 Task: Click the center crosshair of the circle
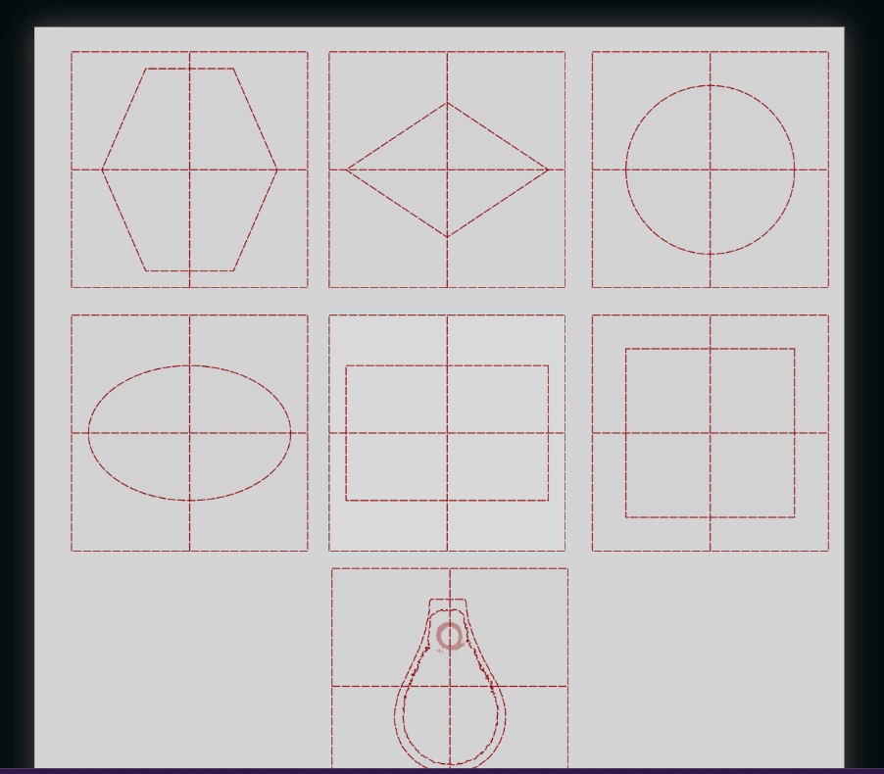(711, 169)
